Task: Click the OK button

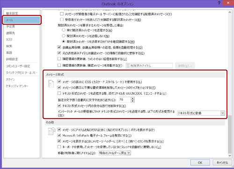Action: pos(200,162)
